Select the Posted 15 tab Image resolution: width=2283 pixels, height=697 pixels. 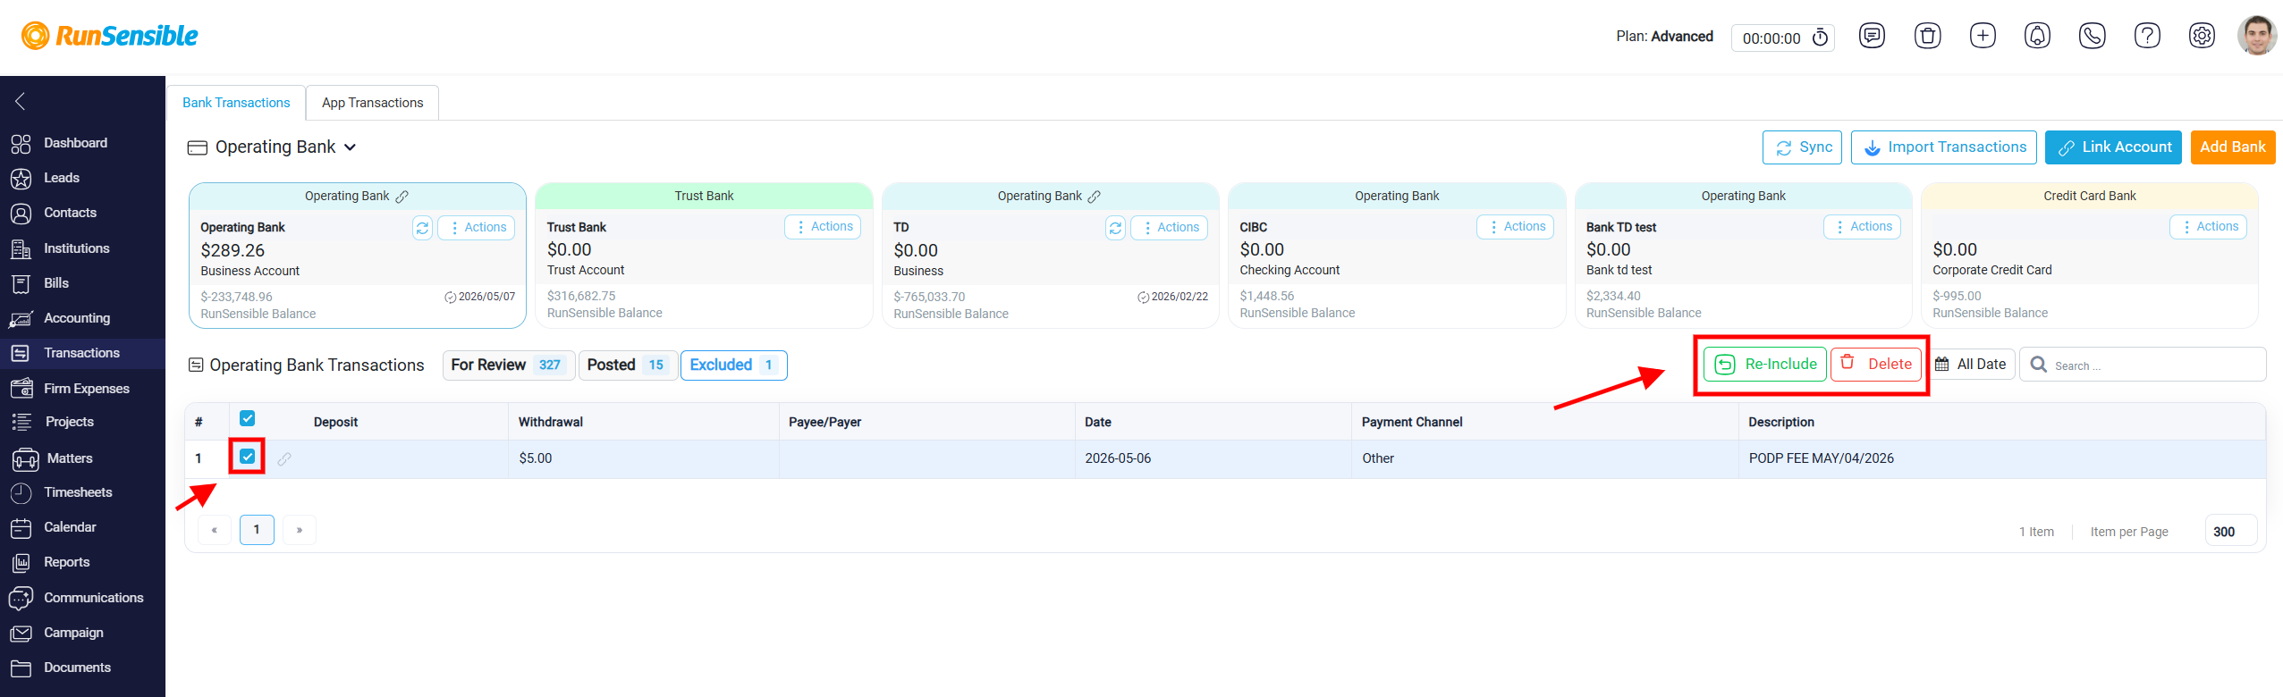tap(628, 365)
